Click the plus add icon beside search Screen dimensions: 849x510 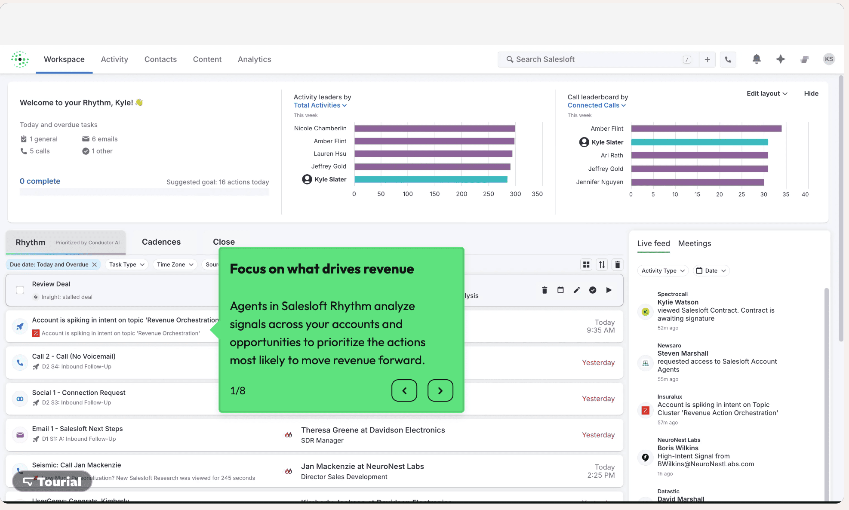coord(707,59)
